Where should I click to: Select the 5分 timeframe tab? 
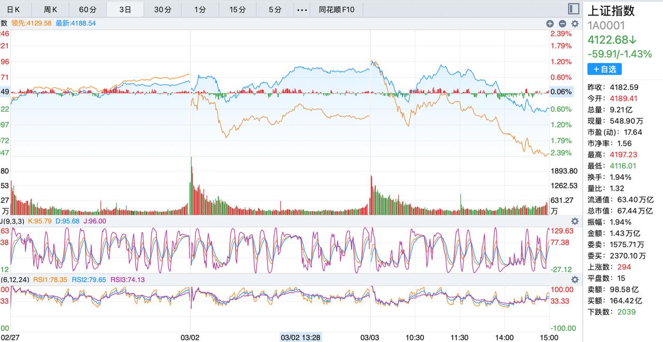[x=275, y=9]
